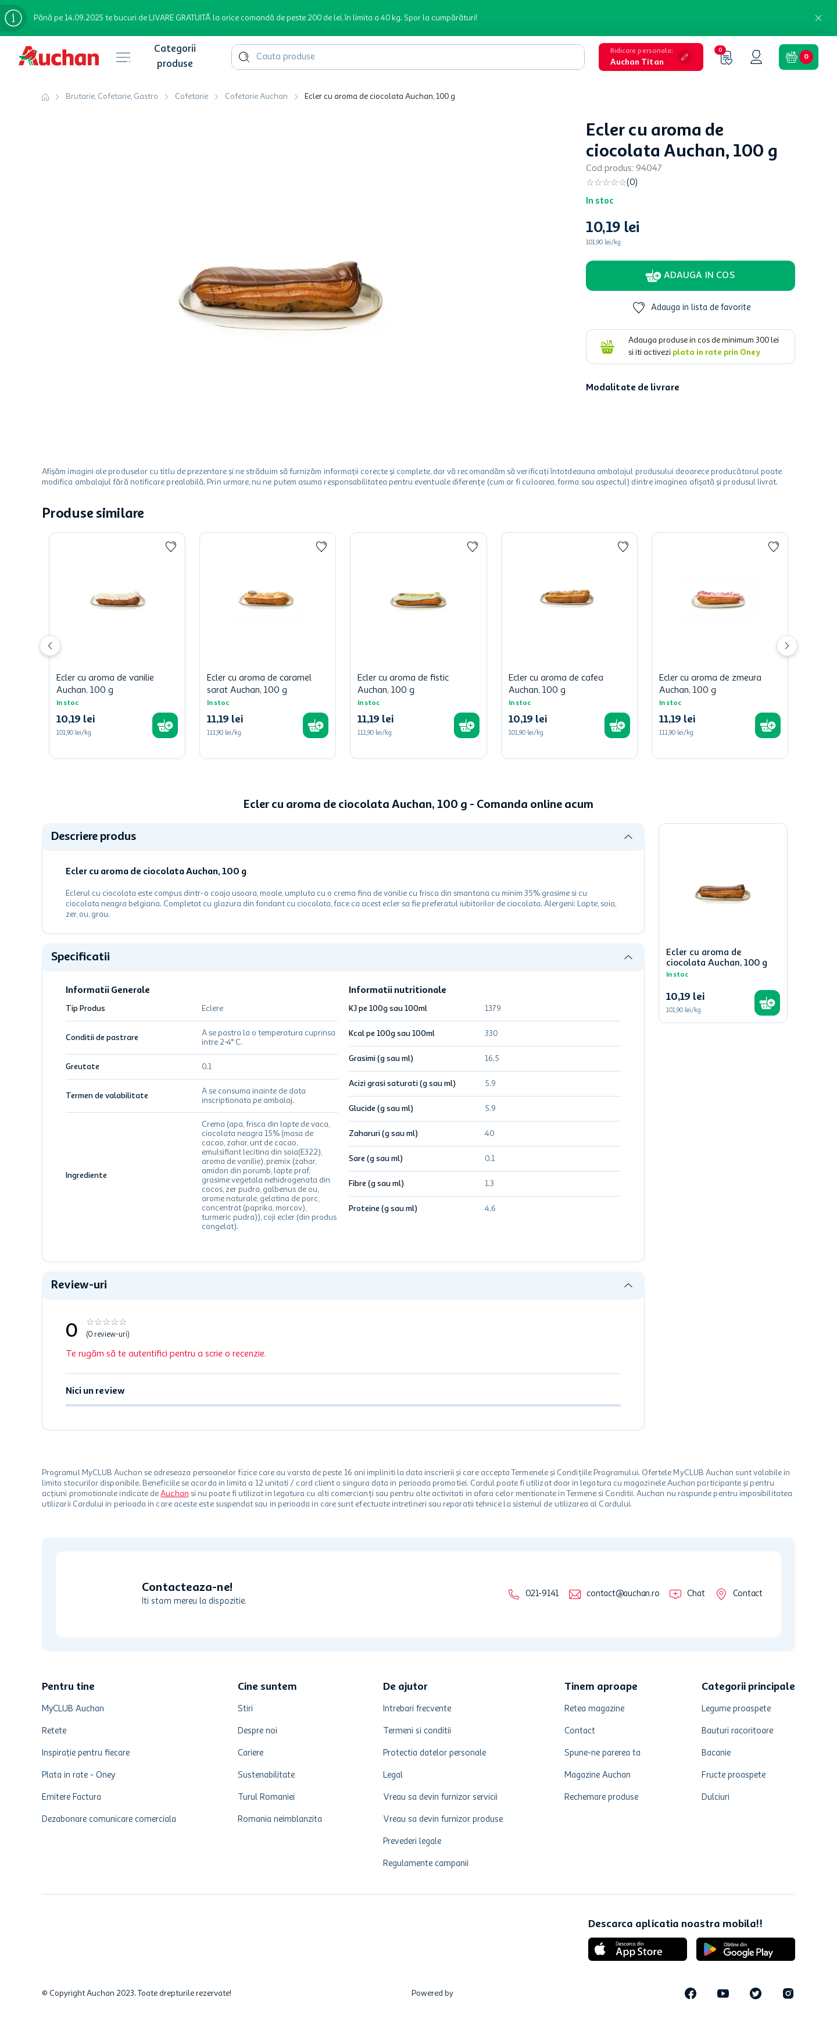Screen dimensions: 837x2026
Task: Click the product star rating
Action: pos(606,183)
